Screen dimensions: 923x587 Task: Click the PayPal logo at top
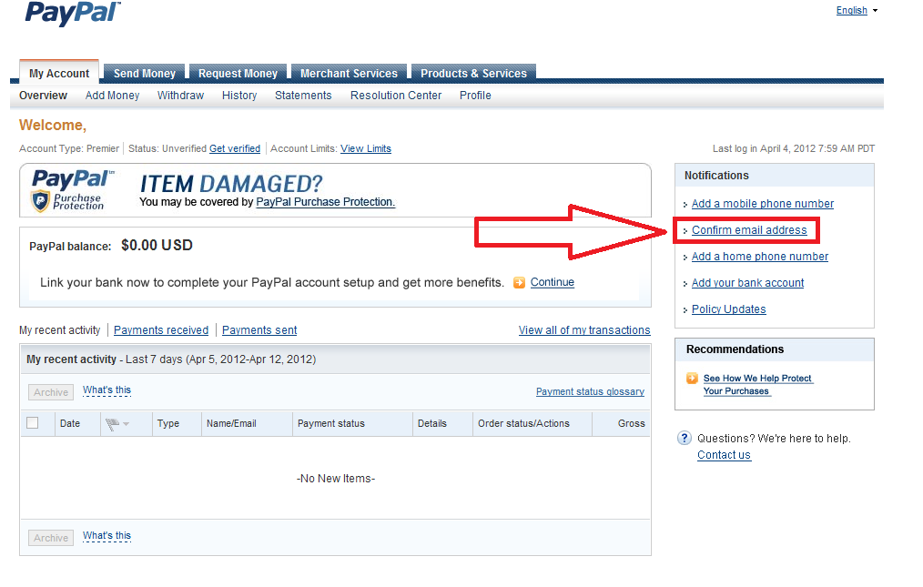coord(73,13)
